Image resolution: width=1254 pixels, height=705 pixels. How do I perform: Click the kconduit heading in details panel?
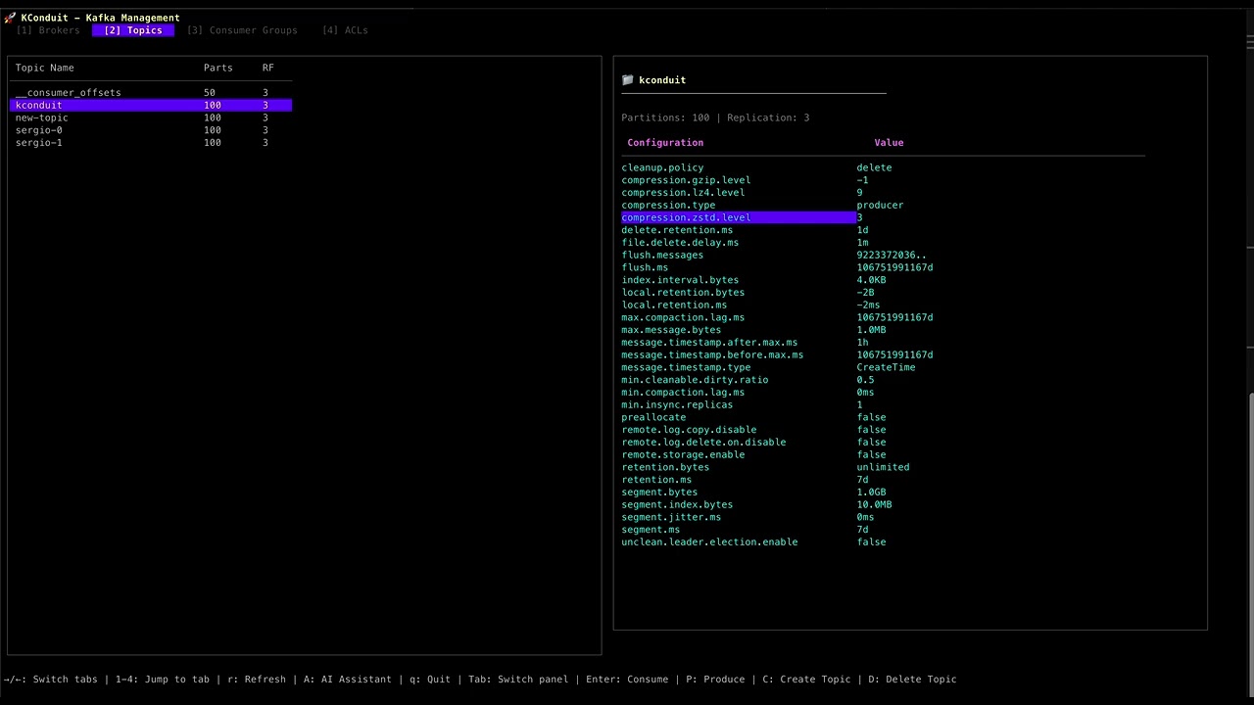click(662, 80)
